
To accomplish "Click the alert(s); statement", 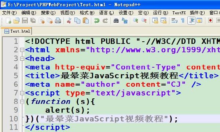I will [x=67, y=110].
